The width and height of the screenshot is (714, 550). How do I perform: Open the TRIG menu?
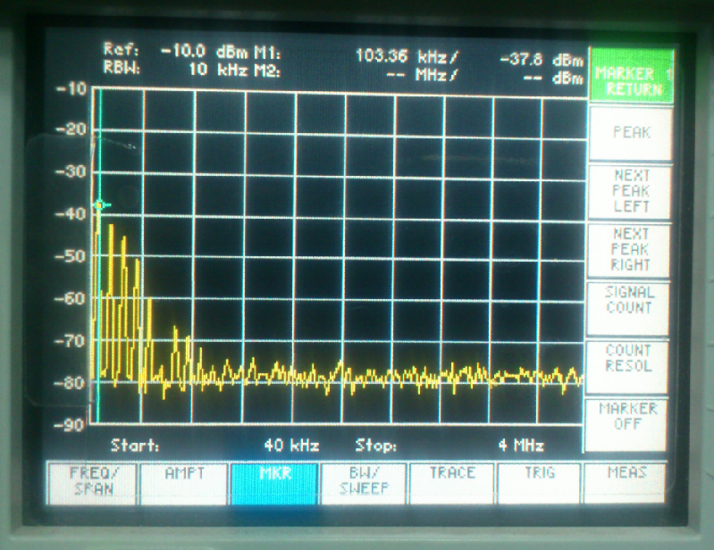tap(539, 482)
